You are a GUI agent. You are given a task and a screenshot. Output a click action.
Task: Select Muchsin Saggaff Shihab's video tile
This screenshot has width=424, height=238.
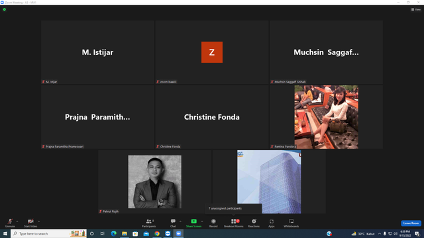point(326,52)
